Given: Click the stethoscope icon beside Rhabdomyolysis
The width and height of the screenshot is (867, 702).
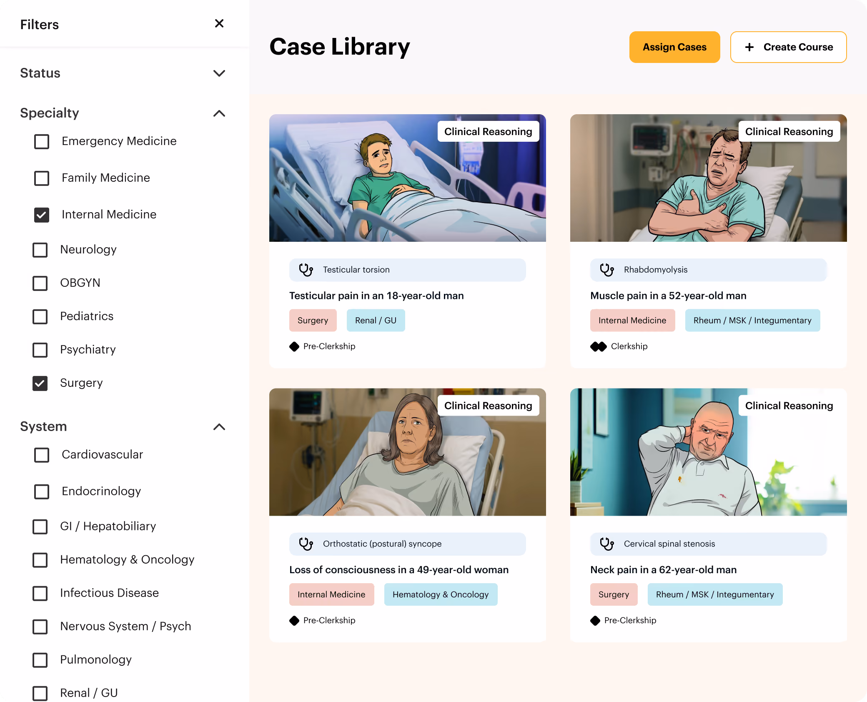Looking at the screenshot, I should pos(607,270).
